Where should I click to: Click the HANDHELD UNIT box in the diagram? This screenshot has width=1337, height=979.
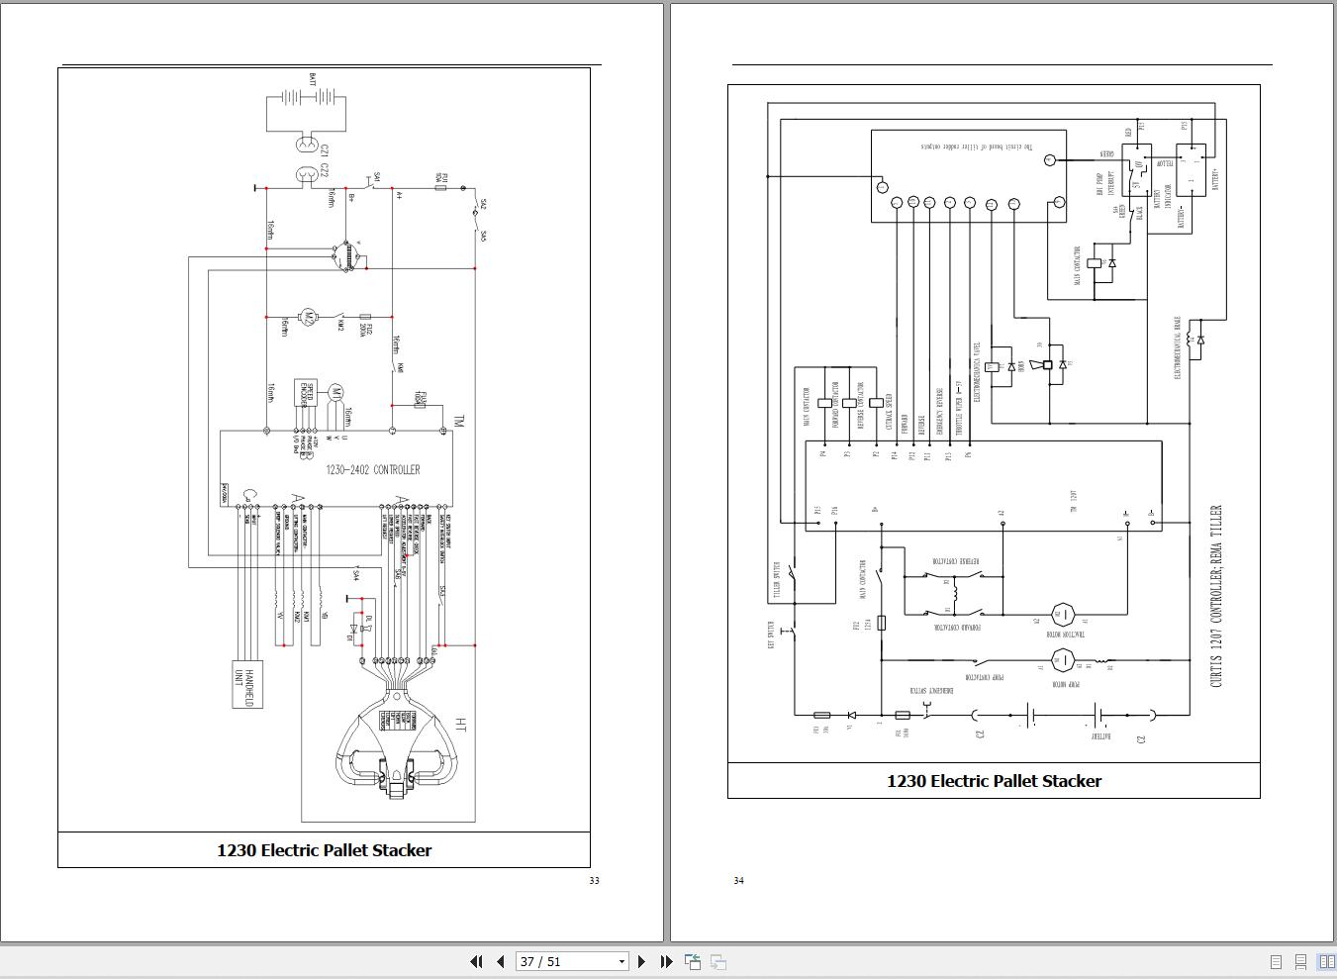coord(243,684)
